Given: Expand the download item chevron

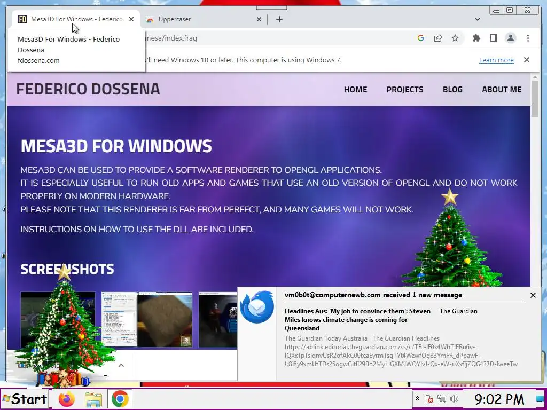Looking at the screenshot, I should click(121, 365).
